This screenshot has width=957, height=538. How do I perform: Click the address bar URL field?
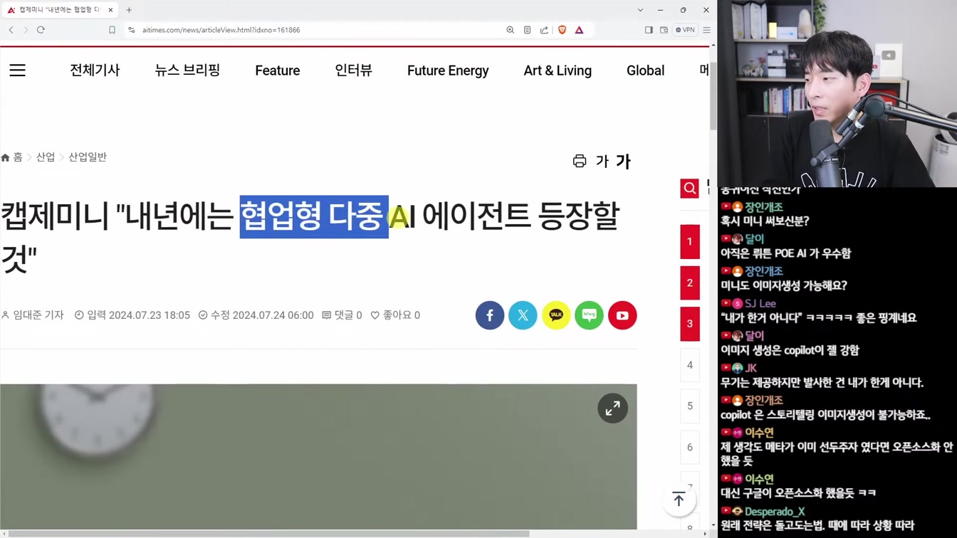tap(313, 30)
